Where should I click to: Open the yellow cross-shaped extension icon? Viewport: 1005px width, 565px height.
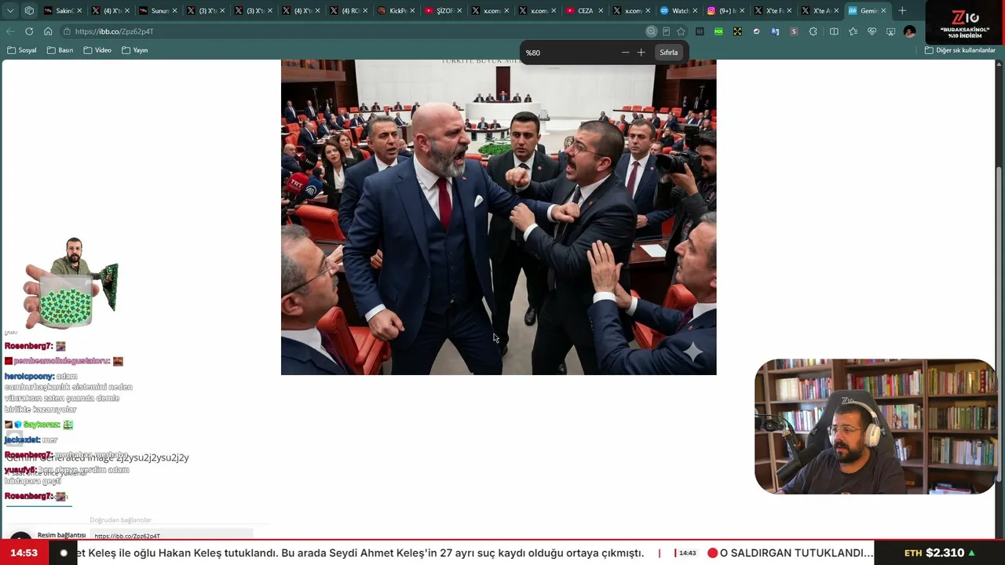click(737, 31)
